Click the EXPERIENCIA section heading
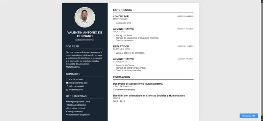Viewport: 263px width, 121px height. tap(122, 10)
